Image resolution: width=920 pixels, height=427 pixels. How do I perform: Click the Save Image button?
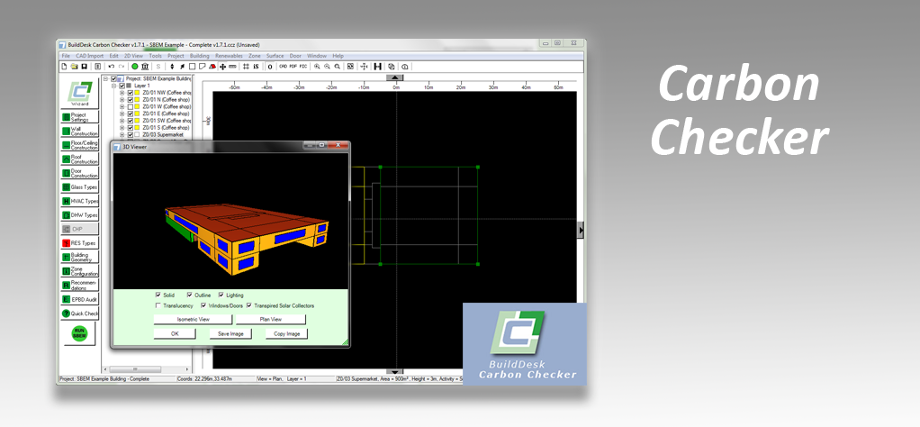pyautogui.click(x=231, y=333)
